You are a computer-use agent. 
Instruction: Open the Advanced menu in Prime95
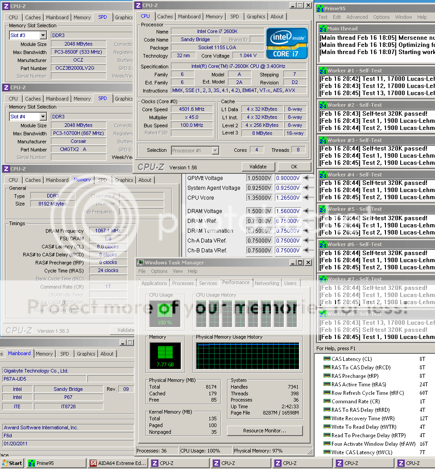pyautogui.click(x=357, y=17)
